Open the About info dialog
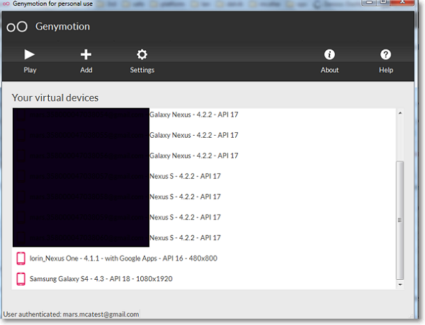Screen dimensions: 425x325 click(329, 61)
